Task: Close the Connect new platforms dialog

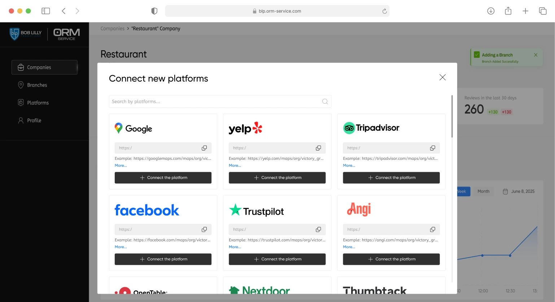Action: click(442, 78)
